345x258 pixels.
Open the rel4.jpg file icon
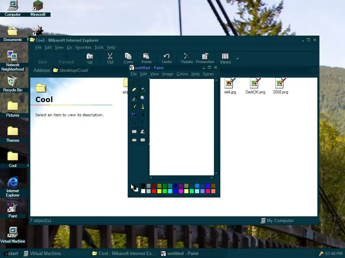click(230, 86)
